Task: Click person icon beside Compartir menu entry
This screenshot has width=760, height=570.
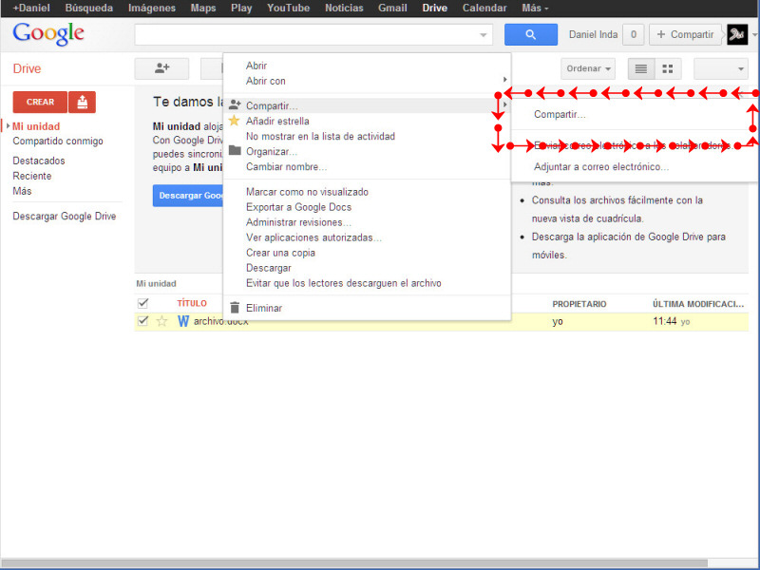Action: 235,104
